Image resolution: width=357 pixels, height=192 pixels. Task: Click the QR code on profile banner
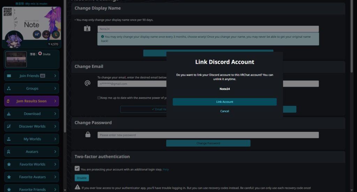[x=8, y=12]
